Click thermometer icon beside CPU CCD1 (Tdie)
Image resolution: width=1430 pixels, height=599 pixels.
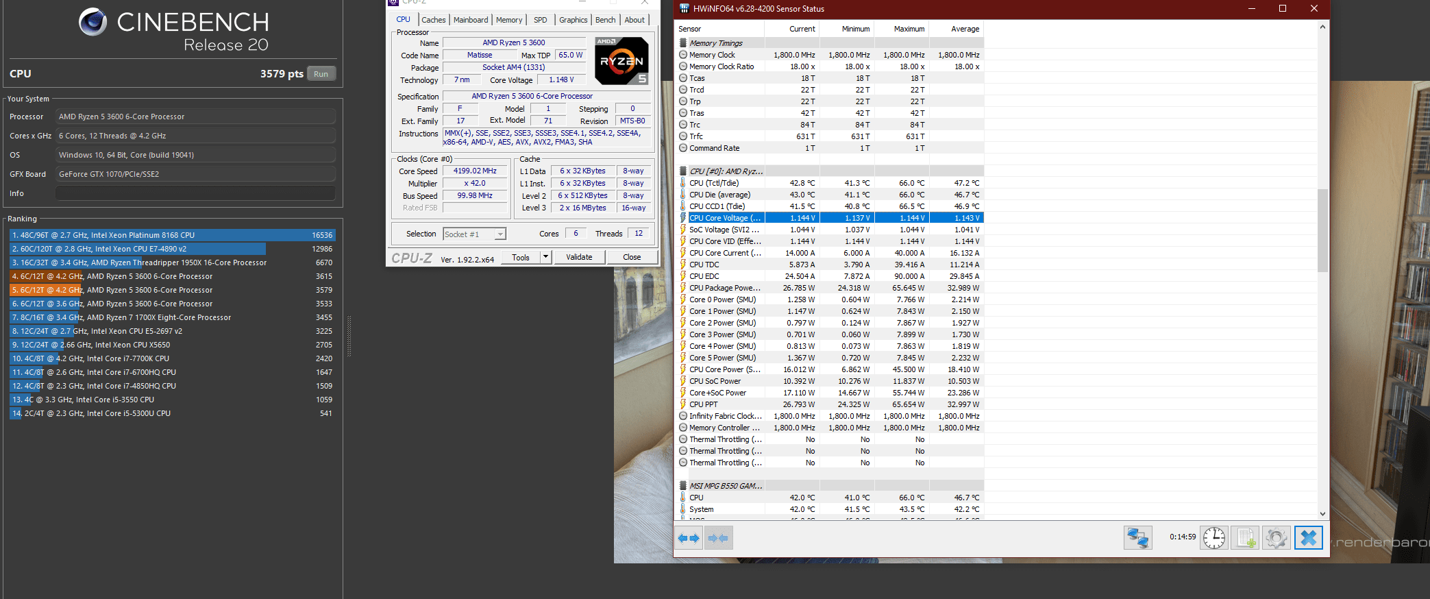point(683,206)
